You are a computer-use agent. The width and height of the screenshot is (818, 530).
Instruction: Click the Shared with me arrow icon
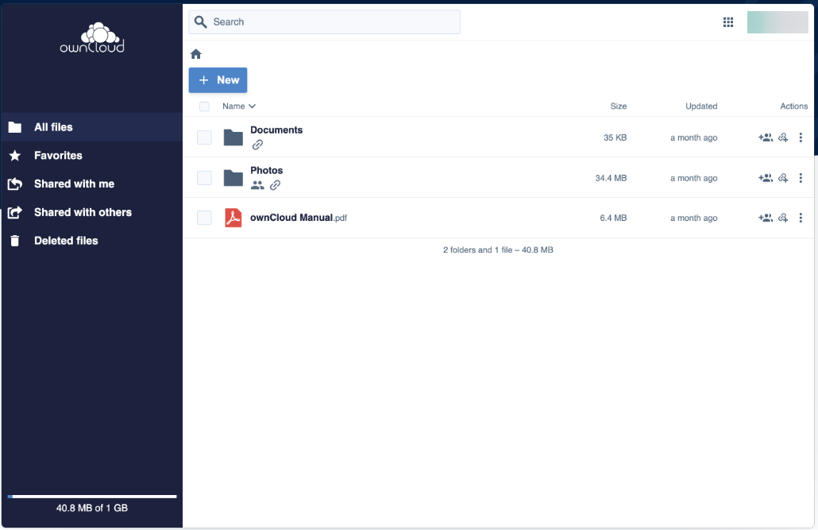tap(15, 184)
